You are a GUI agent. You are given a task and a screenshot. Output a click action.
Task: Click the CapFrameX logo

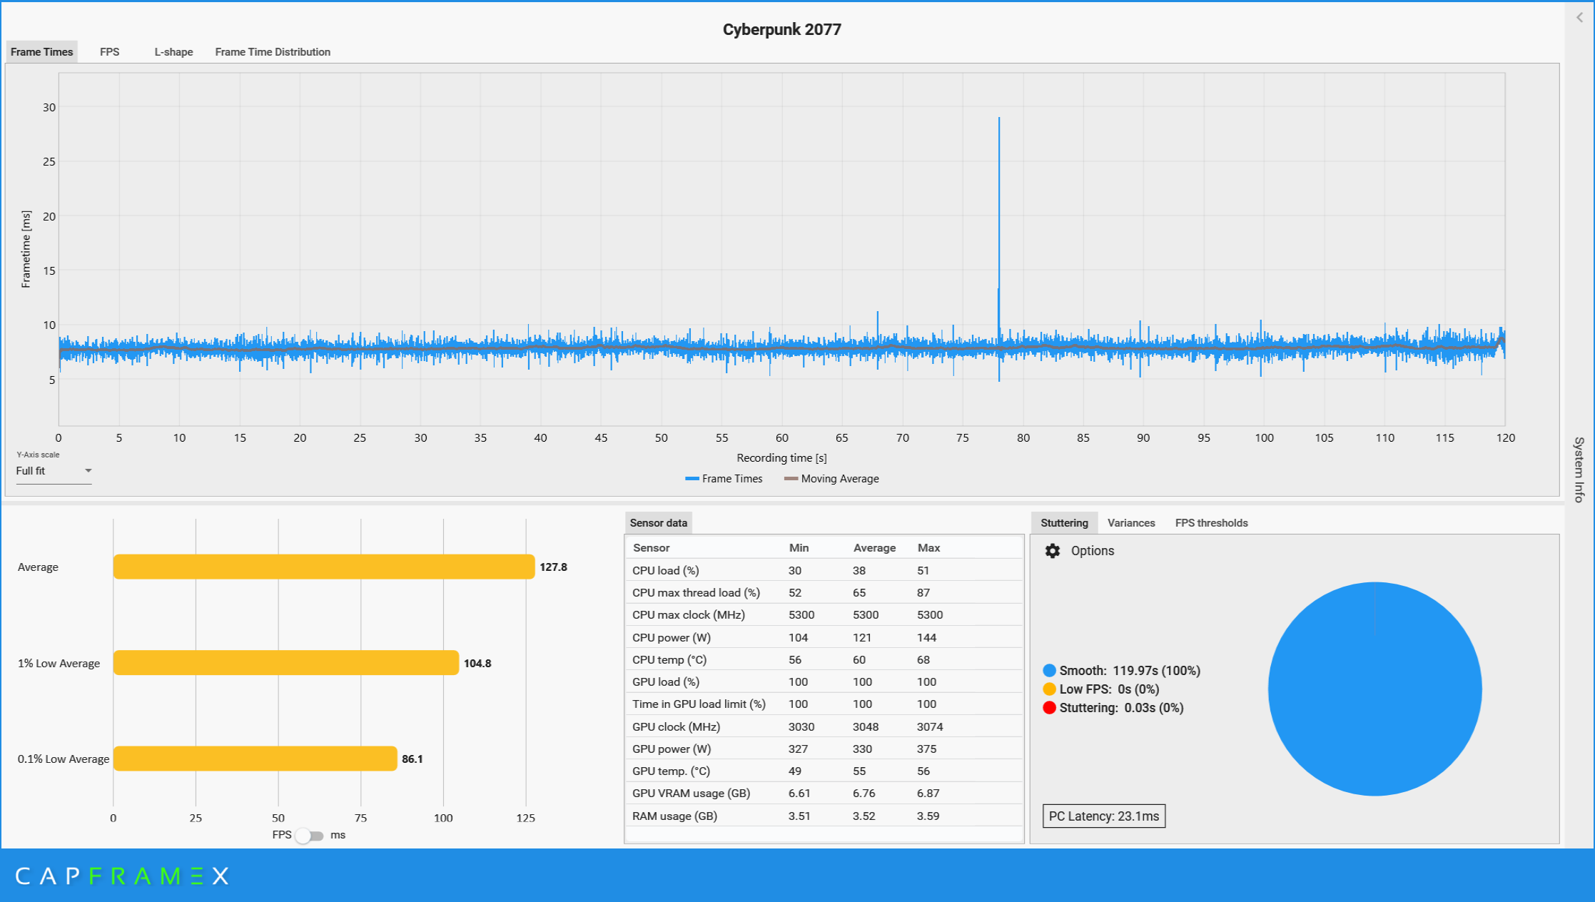(x=121, y=876)
